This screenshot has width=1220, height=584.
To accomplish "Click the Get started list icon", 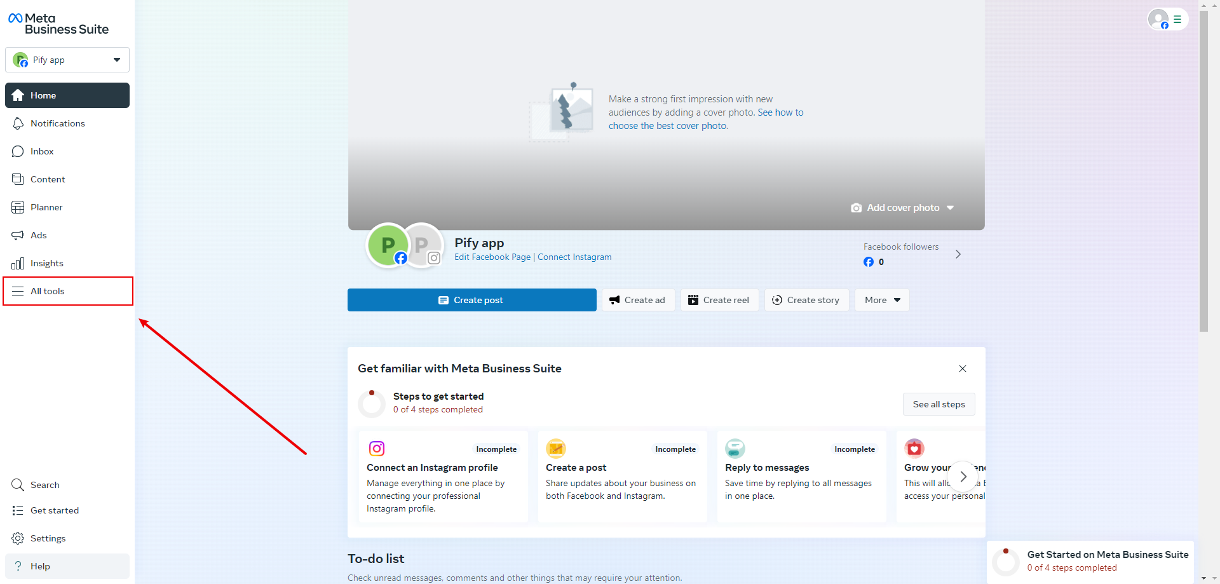I will point(18,510).
